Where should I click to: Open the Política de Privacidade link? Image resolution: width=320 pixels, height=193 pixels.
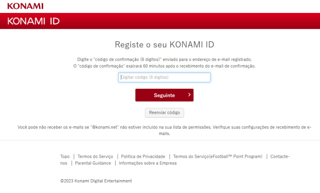(x=142, y=157)
